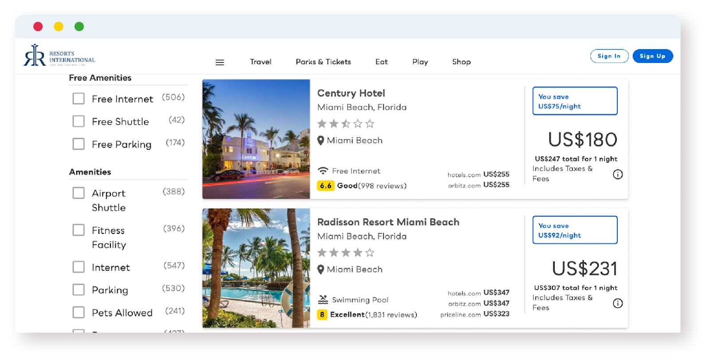Select the US$180 price
This screenshot has width=710, height=362.
[583, 140]
